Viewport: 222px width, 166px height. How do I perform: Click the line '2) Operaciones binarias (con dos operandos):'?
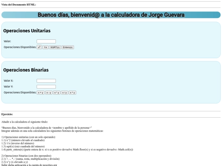[x=26, y=156]
